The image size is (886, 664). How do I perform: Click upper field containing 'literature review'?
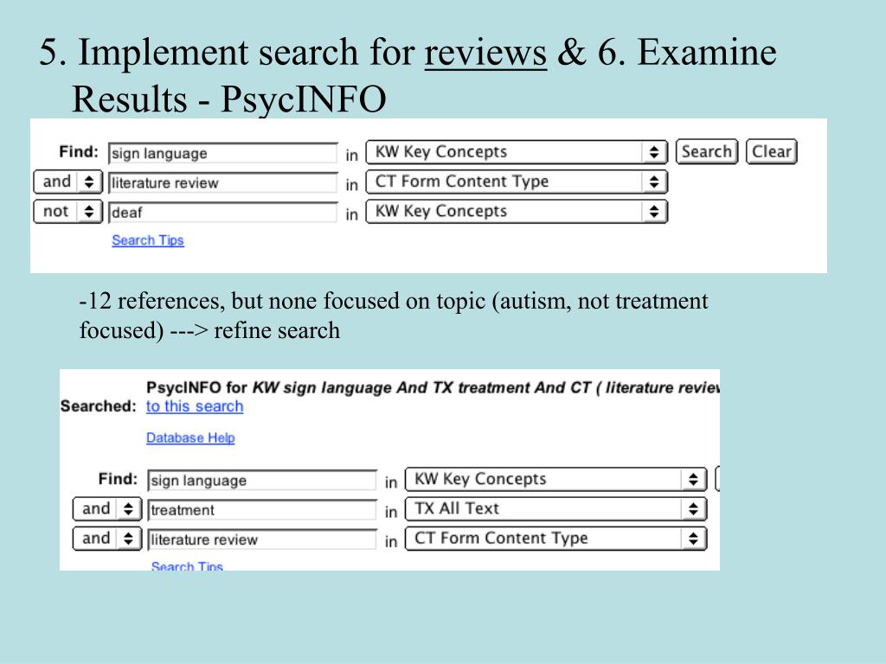click(222, 182)
